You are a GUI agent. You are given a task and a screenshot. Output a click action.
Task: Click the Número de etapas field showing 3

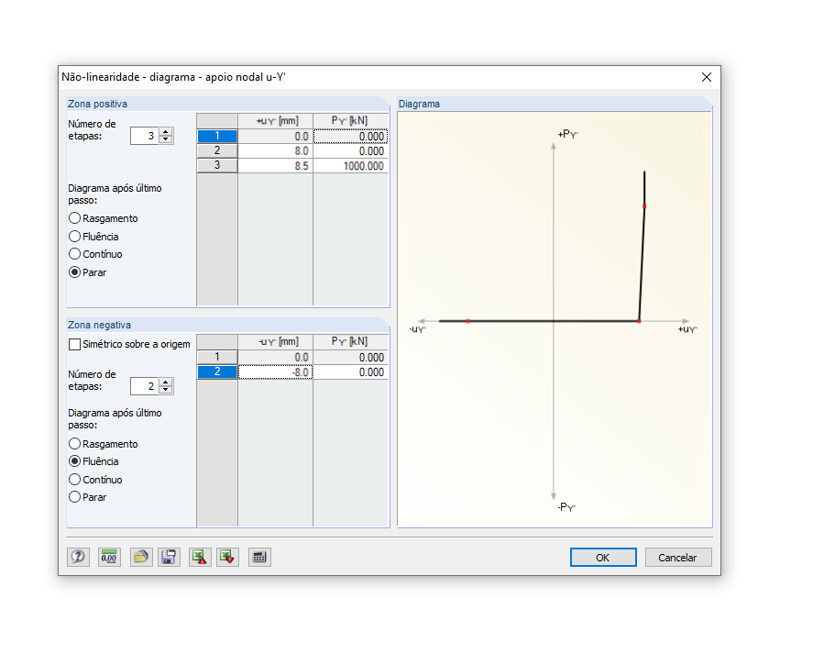145,135
